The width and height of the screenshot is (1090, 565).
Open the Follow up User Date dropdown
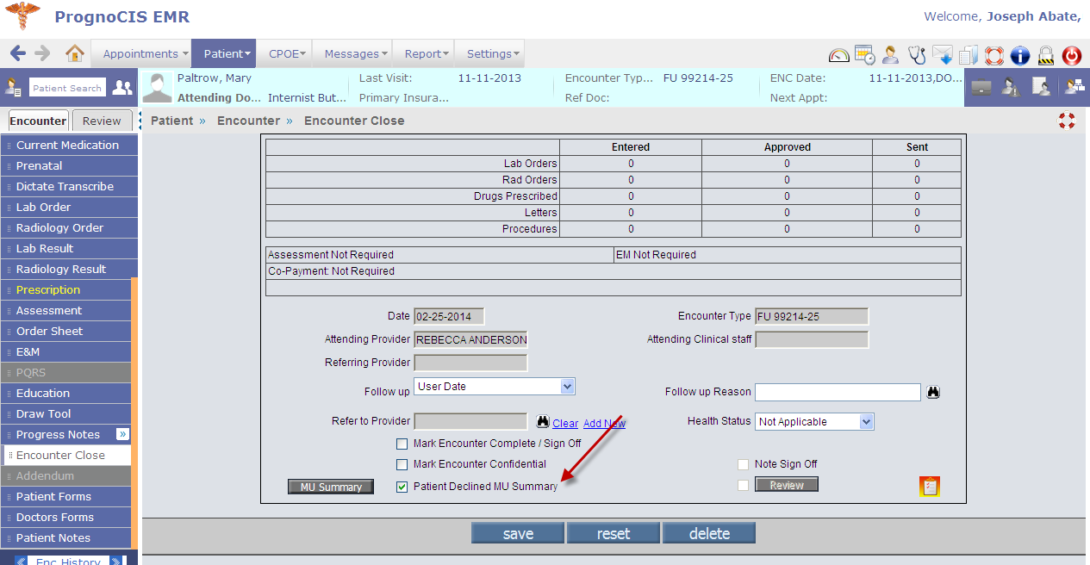click(495, 387)
